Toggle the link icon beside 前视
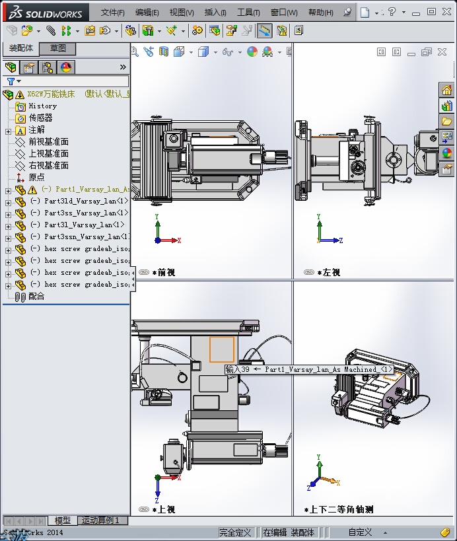457x541 pixels. click(144, 272)
